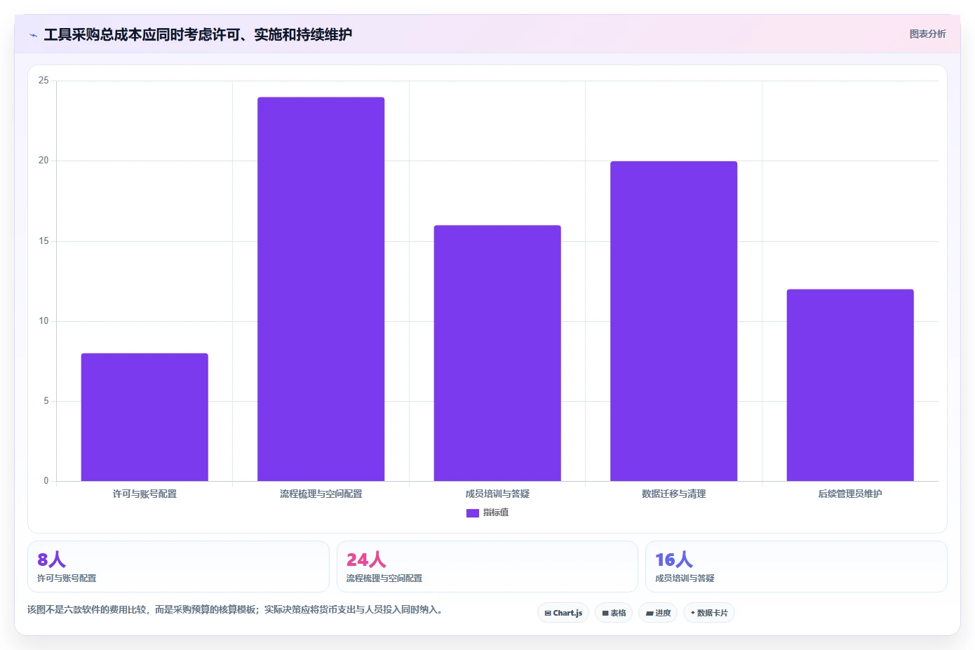Open the 16人 成员培训与答疑 card
The height and width of the screenshot is (650, 975).
tap(796, 567)
